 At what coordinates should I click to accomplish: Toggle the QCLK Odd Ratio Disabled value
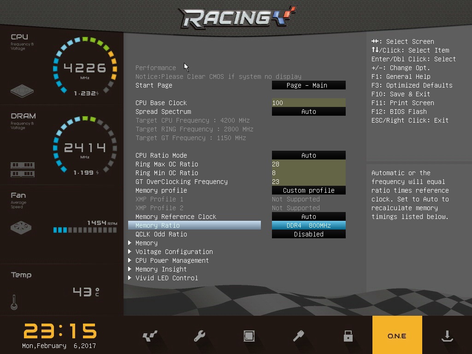coord(308,234)
